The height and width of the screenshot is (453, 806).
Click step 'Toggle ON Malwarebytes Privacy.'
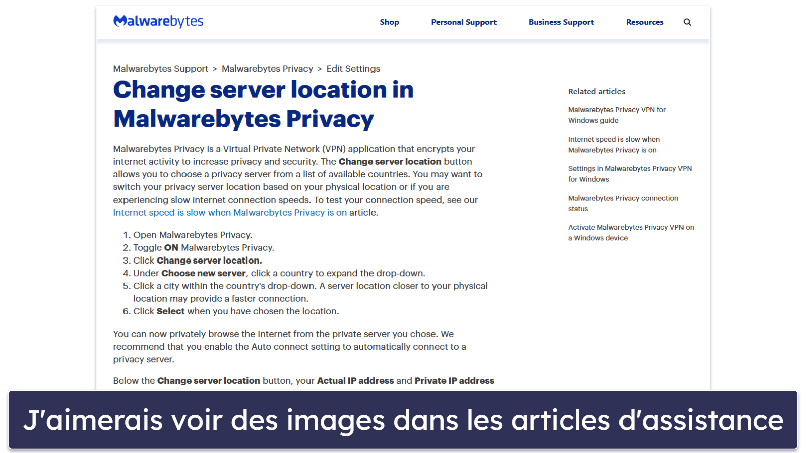(204, 248)
